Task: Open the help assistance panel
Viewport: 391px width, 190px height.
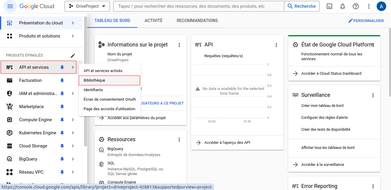Action: click(355, 6)
